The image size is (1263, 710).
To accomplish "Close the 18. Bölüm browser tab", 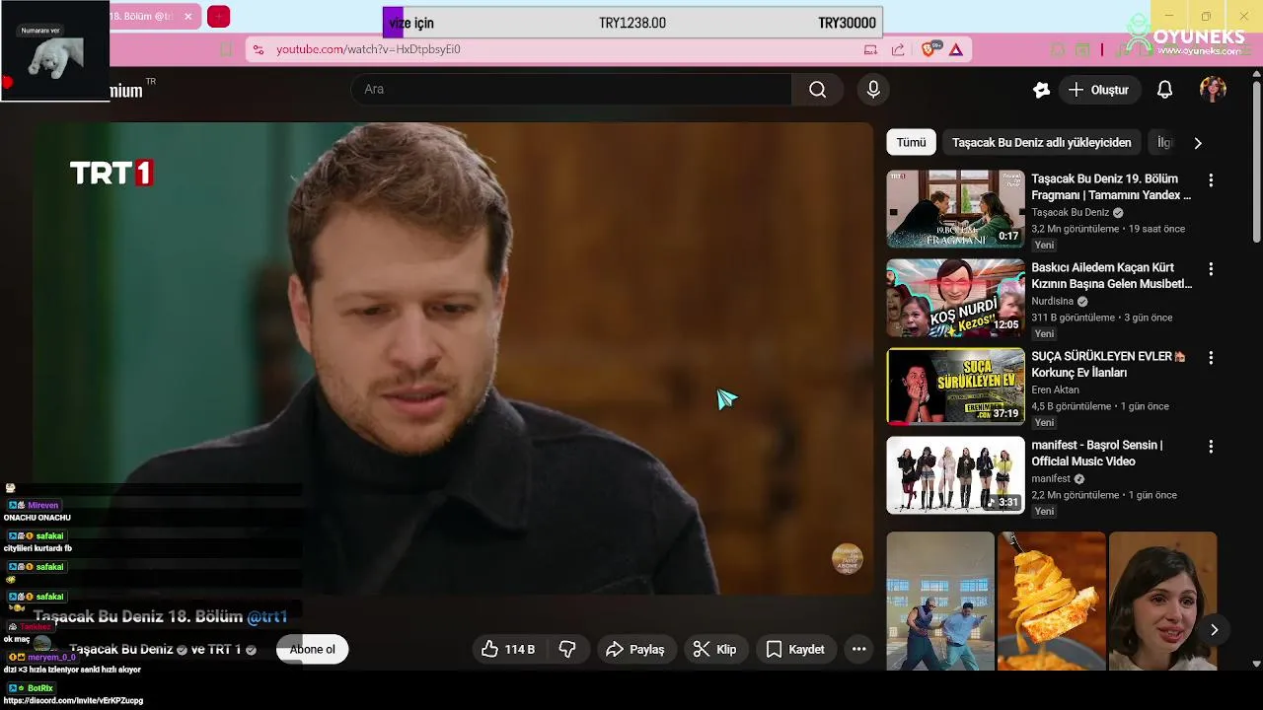I will 187,17.
